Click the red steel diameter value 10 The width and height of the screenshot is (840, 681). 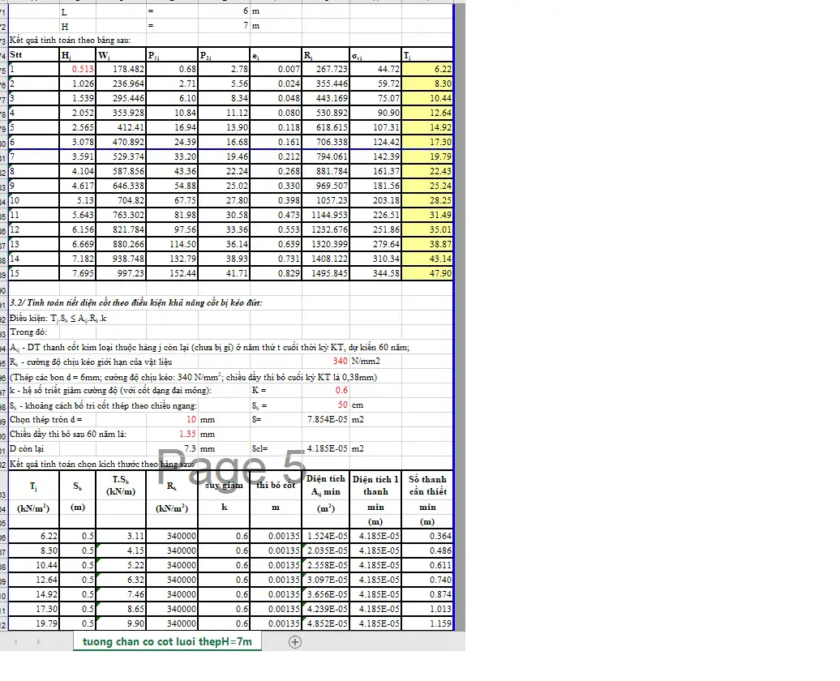(172, 419)
